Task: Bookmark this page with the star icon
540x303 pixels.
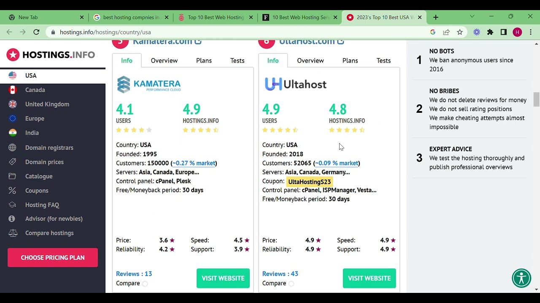Action: (x=460, y=32)
